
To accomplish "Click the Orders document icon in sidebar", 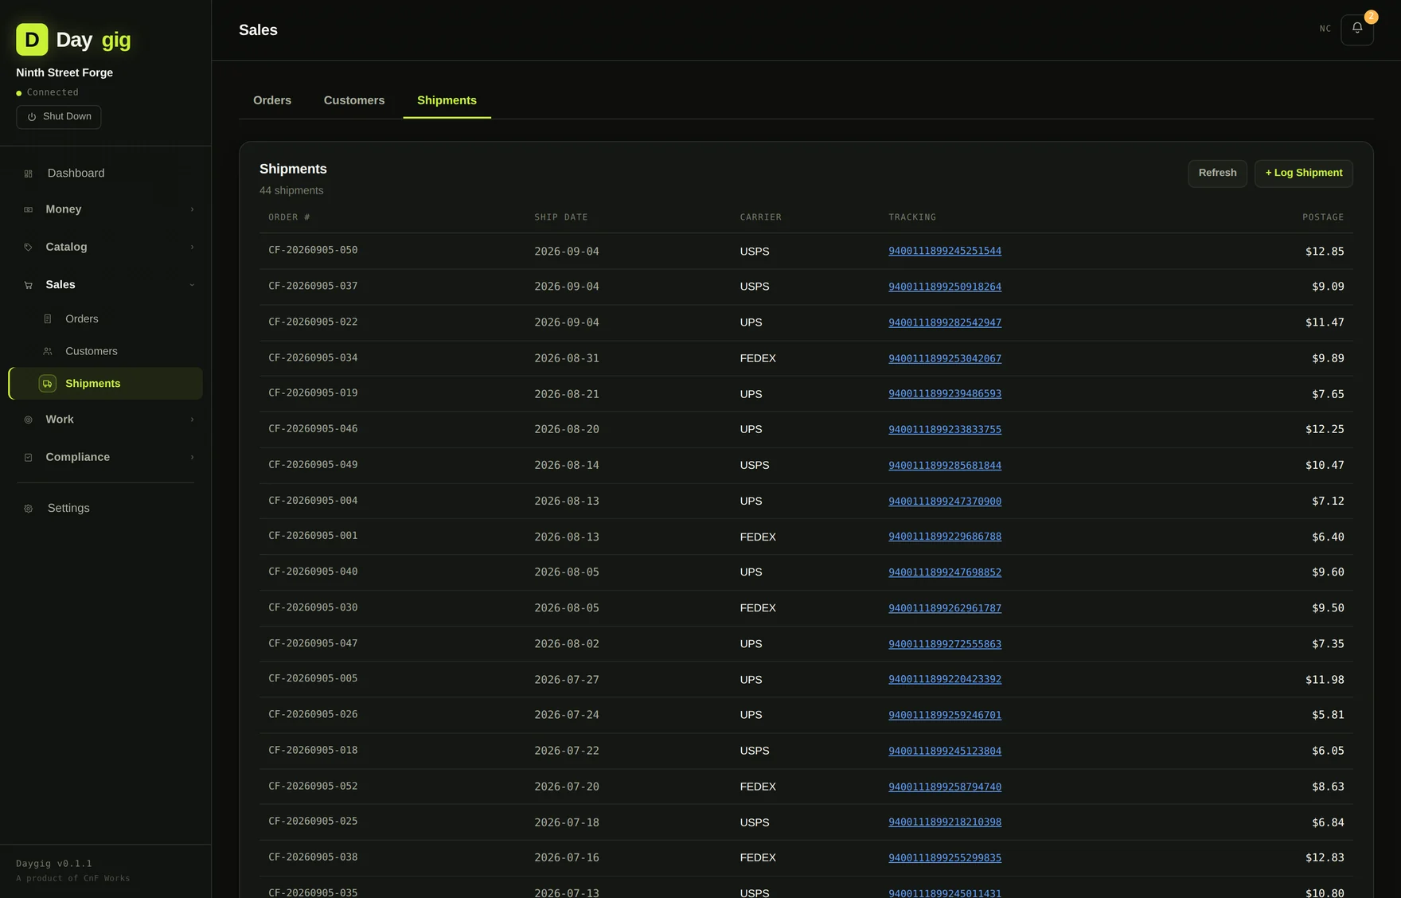I will [x=48, y=319].
